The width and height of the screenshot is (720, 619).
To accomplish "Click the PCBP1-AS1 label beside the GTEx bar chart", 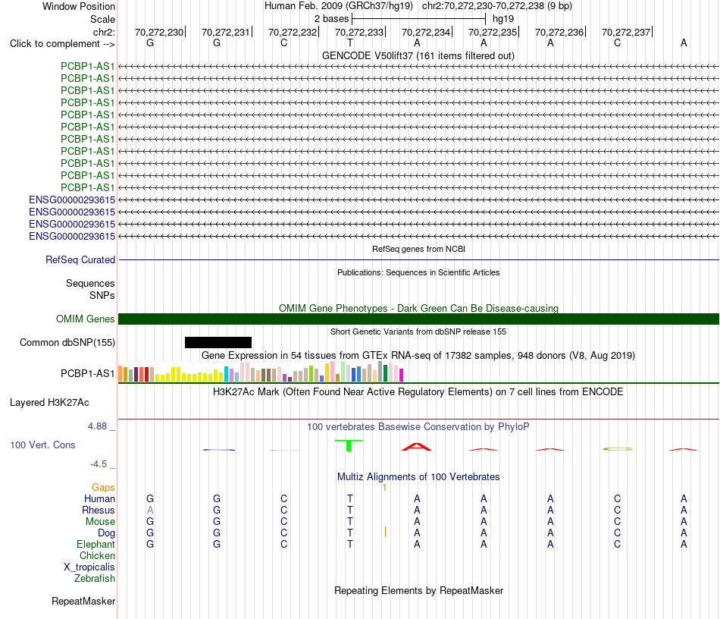I will (87, 374).
